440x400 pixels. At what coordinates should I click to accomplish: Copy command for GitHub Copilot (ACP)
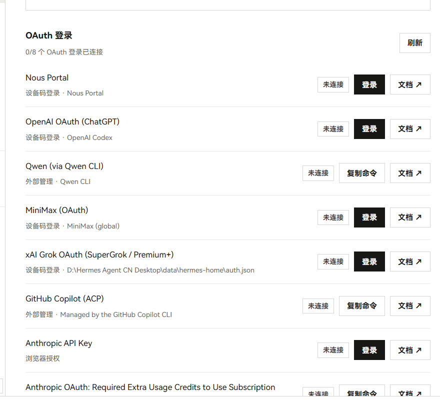(x=361, y=306)
